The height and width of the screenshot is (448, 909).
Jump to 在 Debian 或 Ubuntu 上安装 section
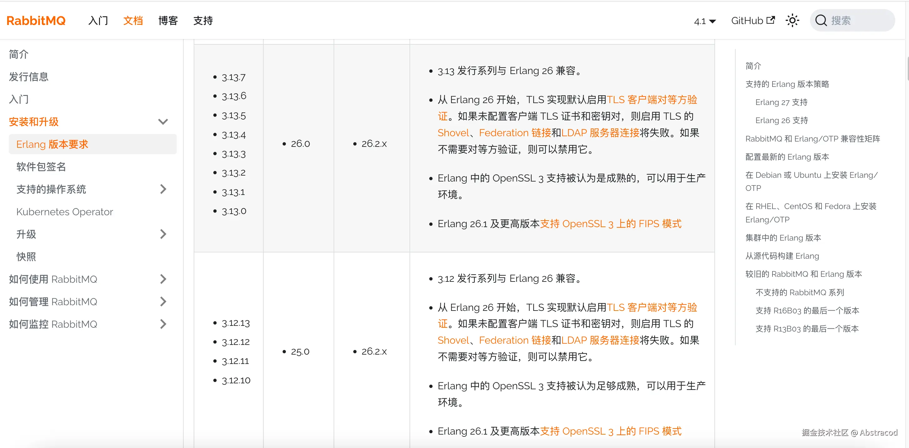811,181
